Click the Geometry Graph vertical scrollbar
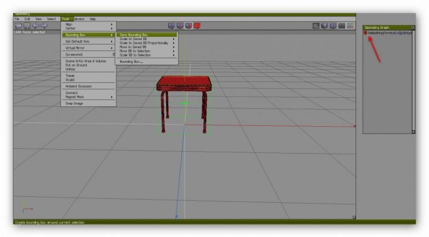 (x=413, y=80)
